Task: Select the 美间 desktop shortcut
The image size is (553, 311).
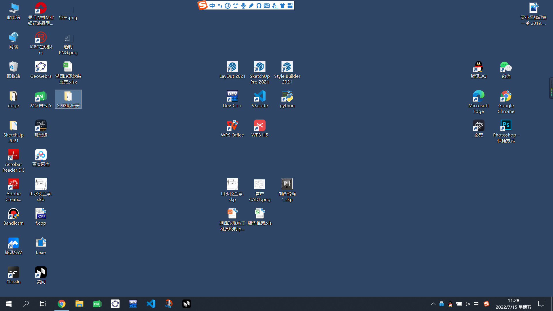Action: (x=41, y=276)
